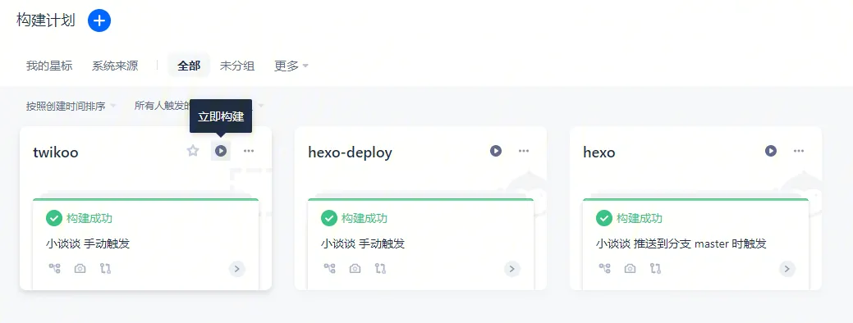Select the 全部 tab
This screenshot has width=853, height=323.
click(189, 66)
